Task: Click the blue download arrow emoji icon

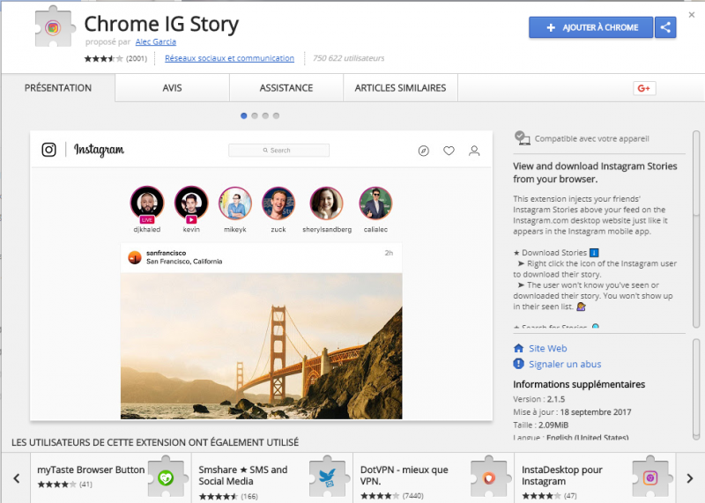Action: (594, 253)
